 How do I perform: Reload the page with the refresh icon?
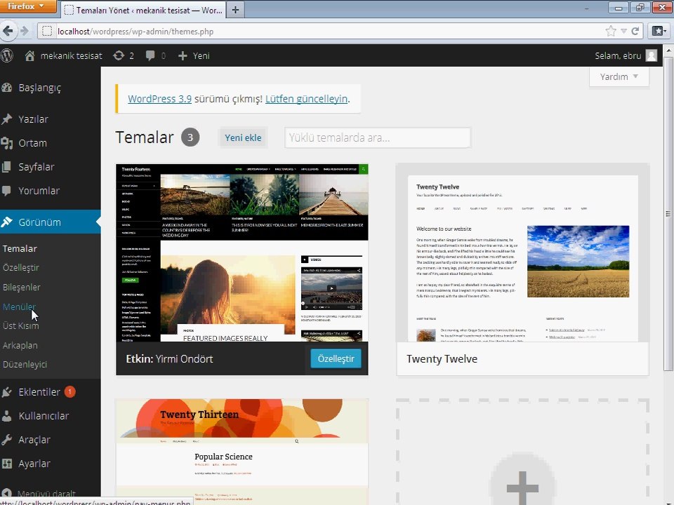tap(635, 31)
